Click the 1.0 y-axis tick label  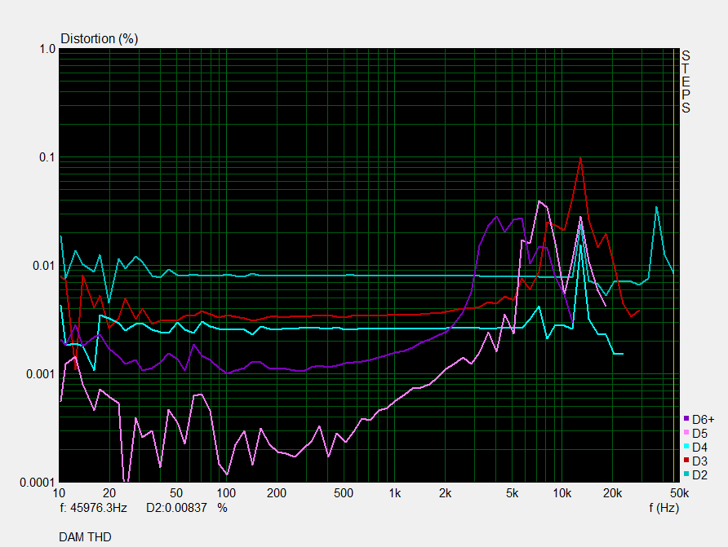coord(47,49)
